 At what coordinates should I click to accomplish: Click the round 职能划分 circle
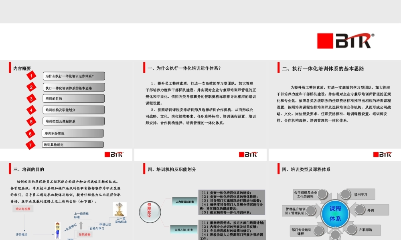(150, 212)
